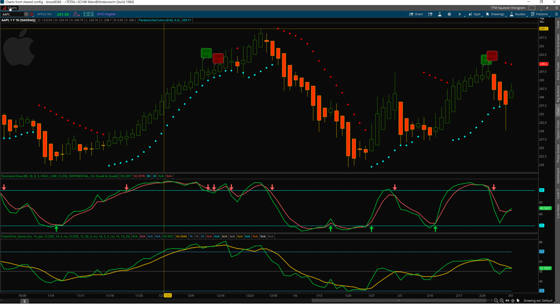Click the horizontal time scrollbar thumb

coord(399,300)
